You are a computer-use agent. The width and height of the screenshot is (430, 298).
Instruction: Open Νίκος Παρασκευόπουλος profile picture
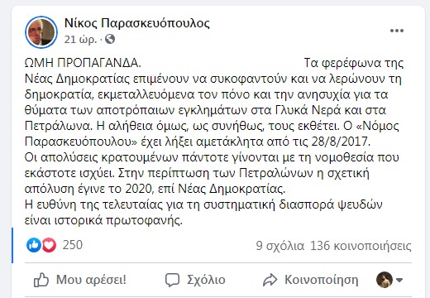tap(41, 32)
